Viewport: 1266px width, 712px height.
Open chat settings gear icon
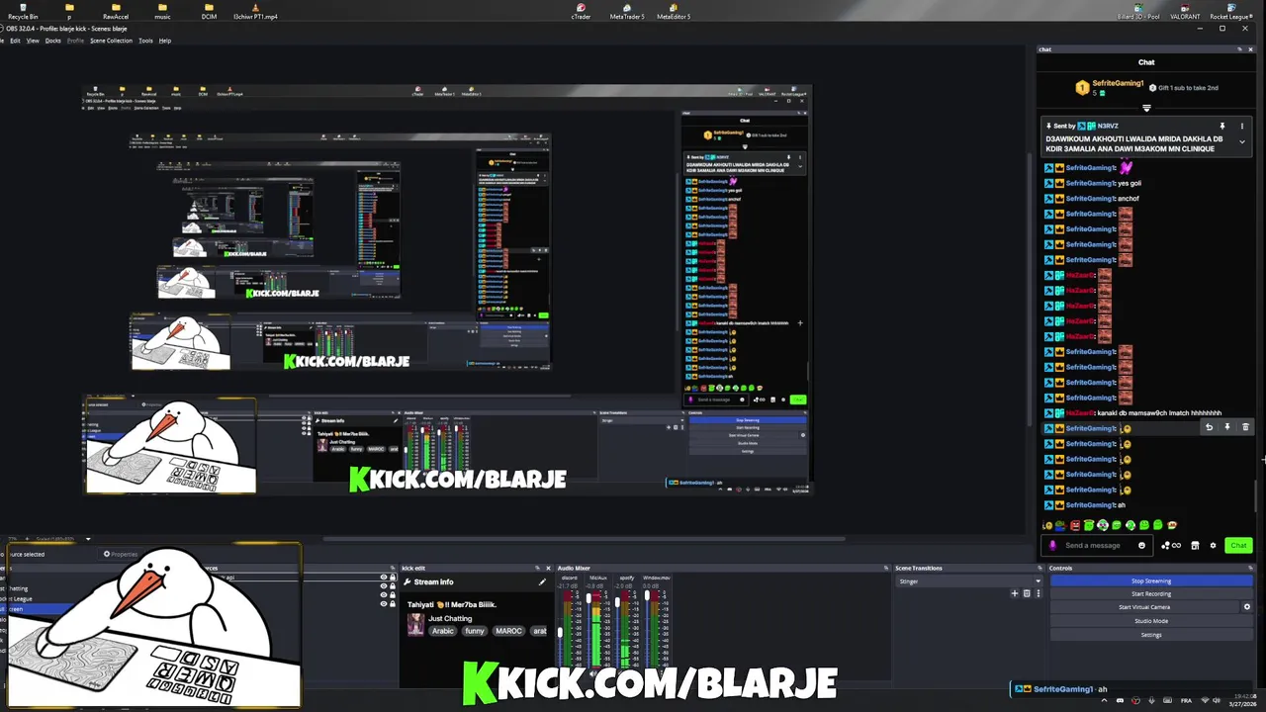point(1213,545)
